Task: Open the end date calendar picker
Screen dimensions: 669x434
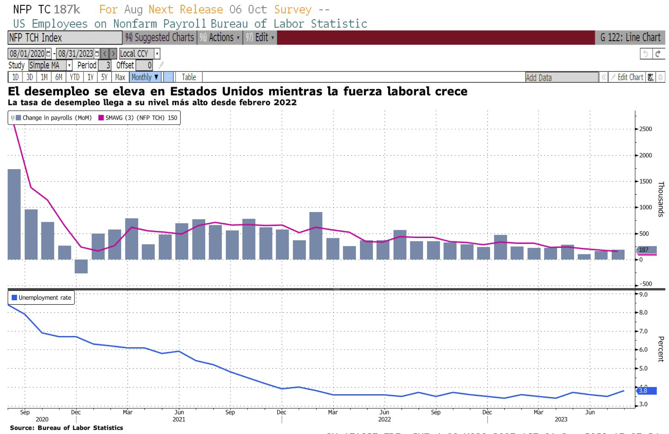Action: click(97, 53)
